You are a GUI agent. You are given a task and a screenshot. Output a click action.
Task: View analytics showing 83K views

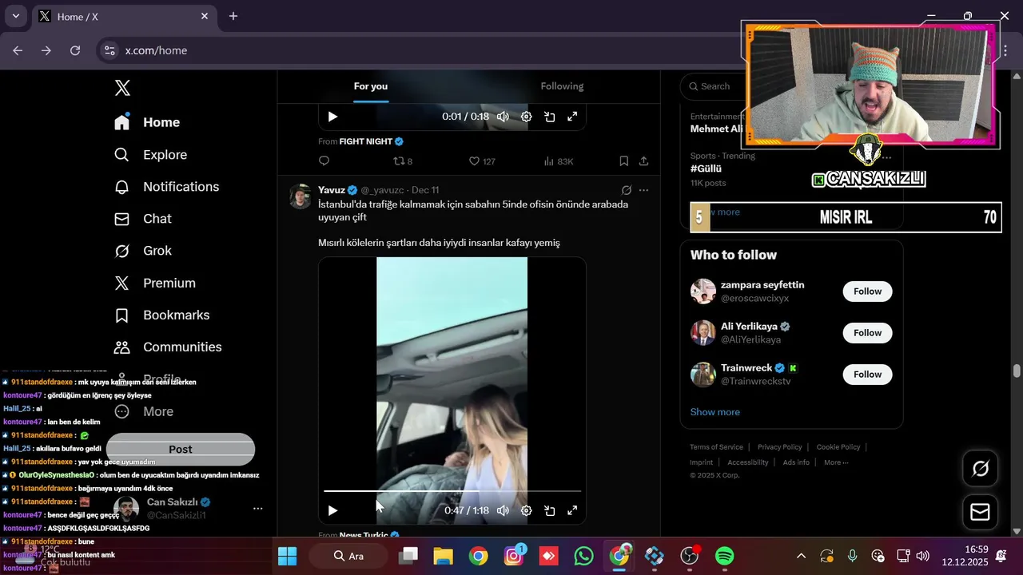pyautogui.click(x=558, y=161)
